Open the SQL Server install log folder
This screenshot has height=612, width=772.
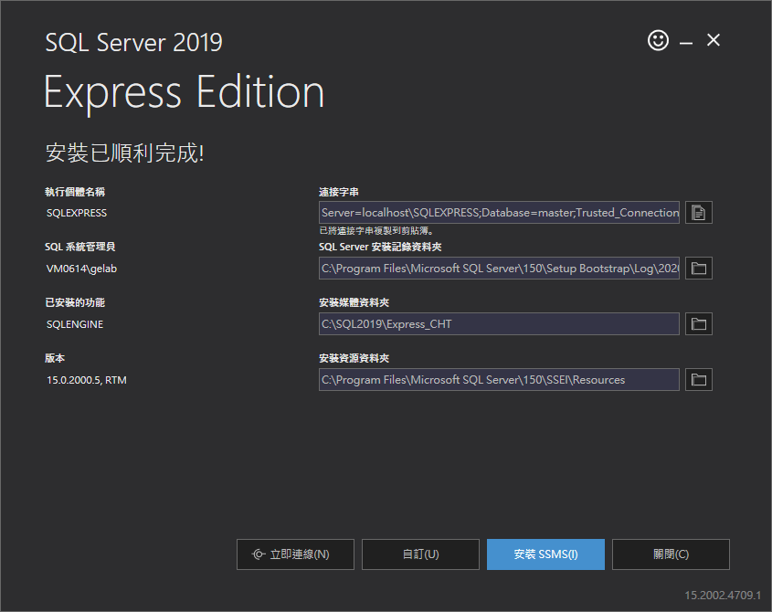tap(699, 269)
